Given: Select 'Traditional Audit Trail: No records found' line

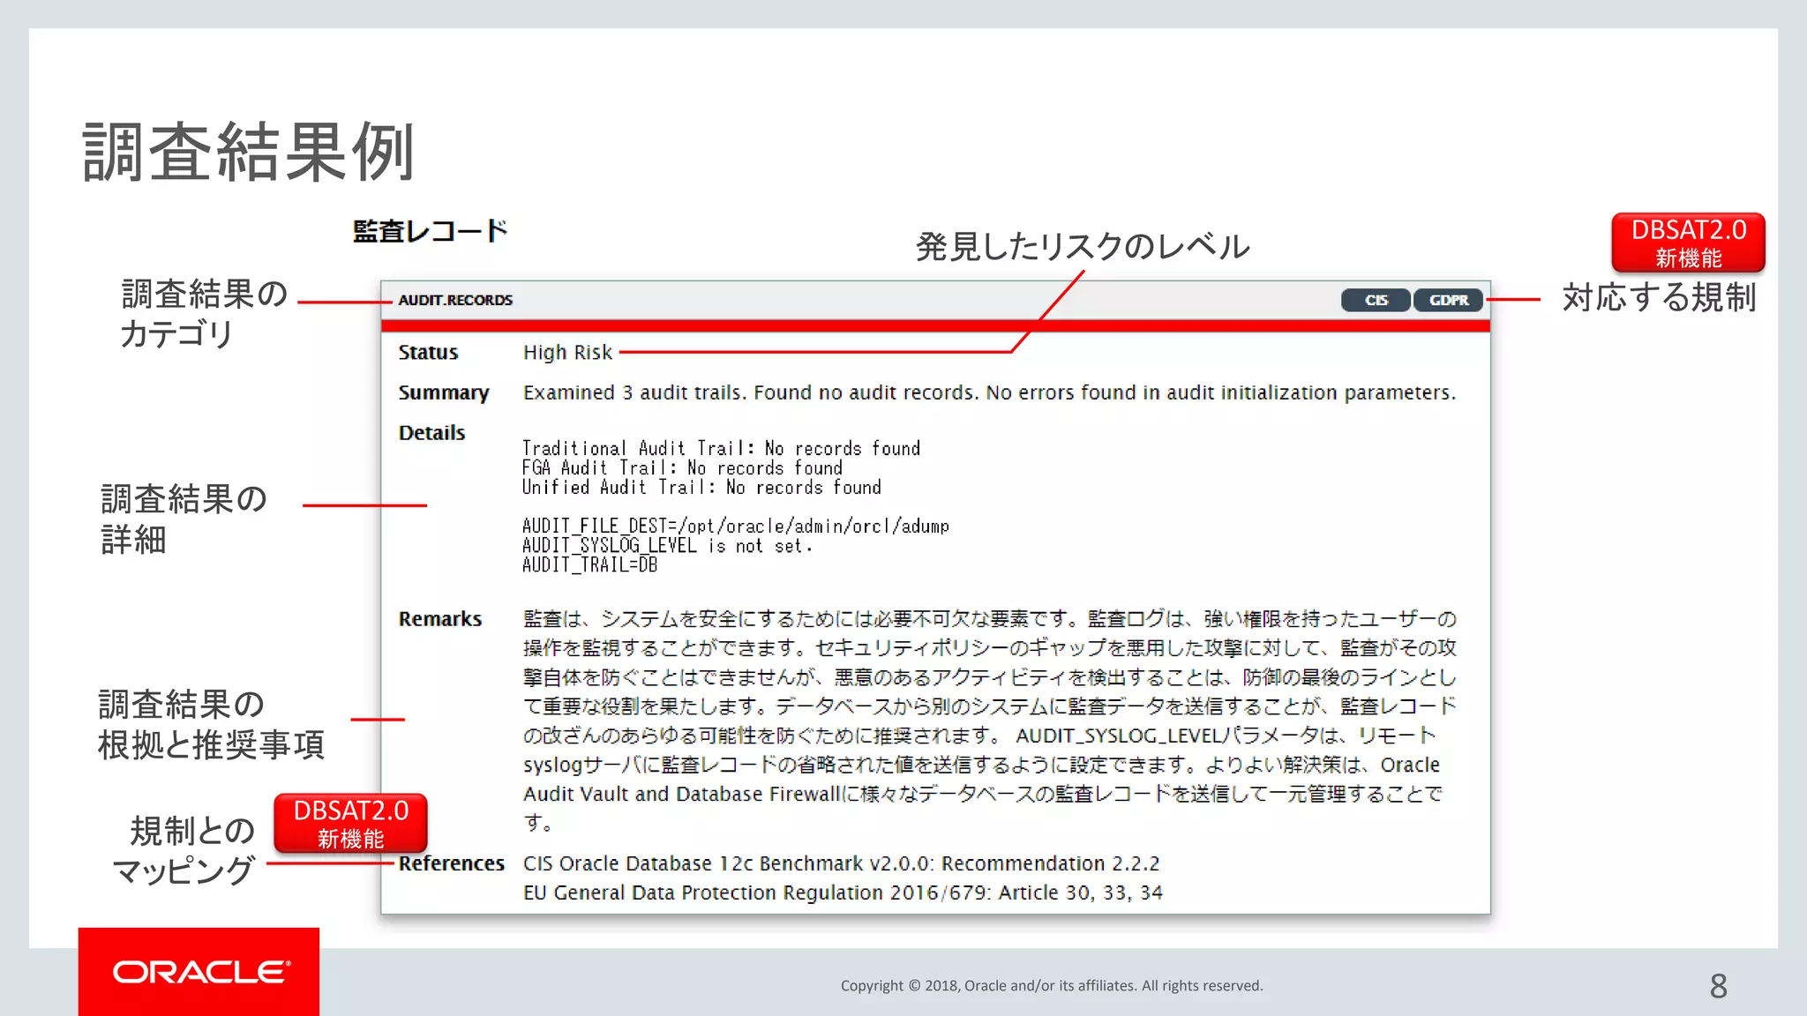Looking at the screenshot, I should pos(721,448).
